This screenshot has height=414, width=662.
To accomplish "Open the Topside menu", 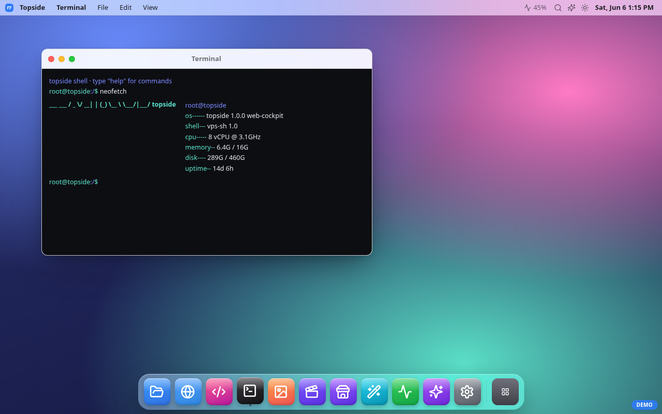I will click(32, 7).
